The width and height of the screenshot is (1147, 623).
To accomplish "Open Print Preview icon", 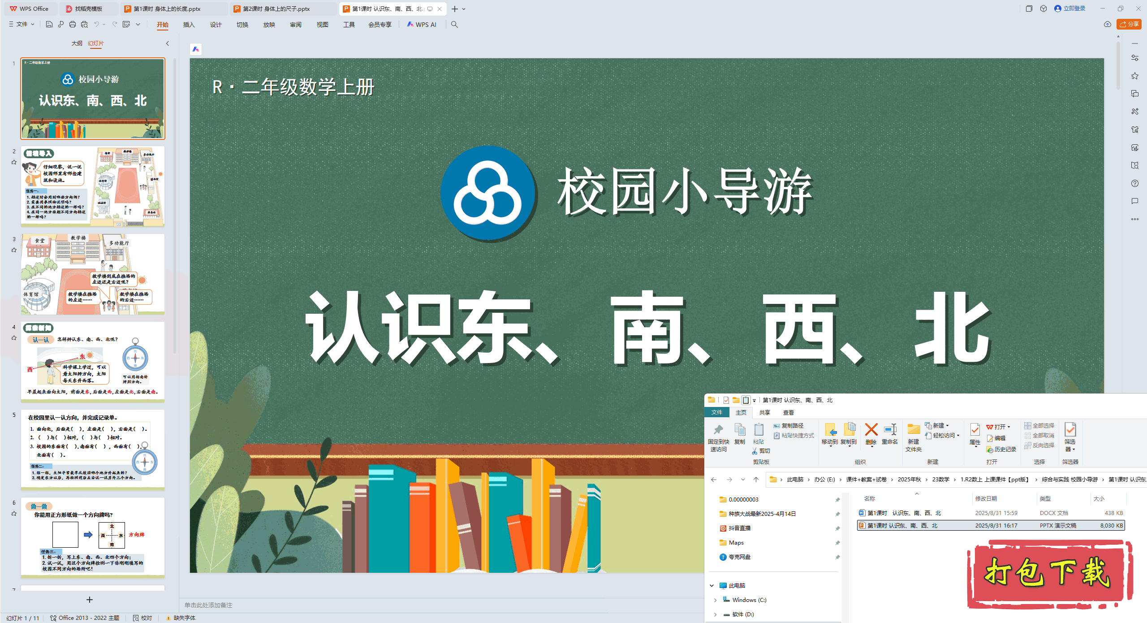I will [x=84, y=24].
